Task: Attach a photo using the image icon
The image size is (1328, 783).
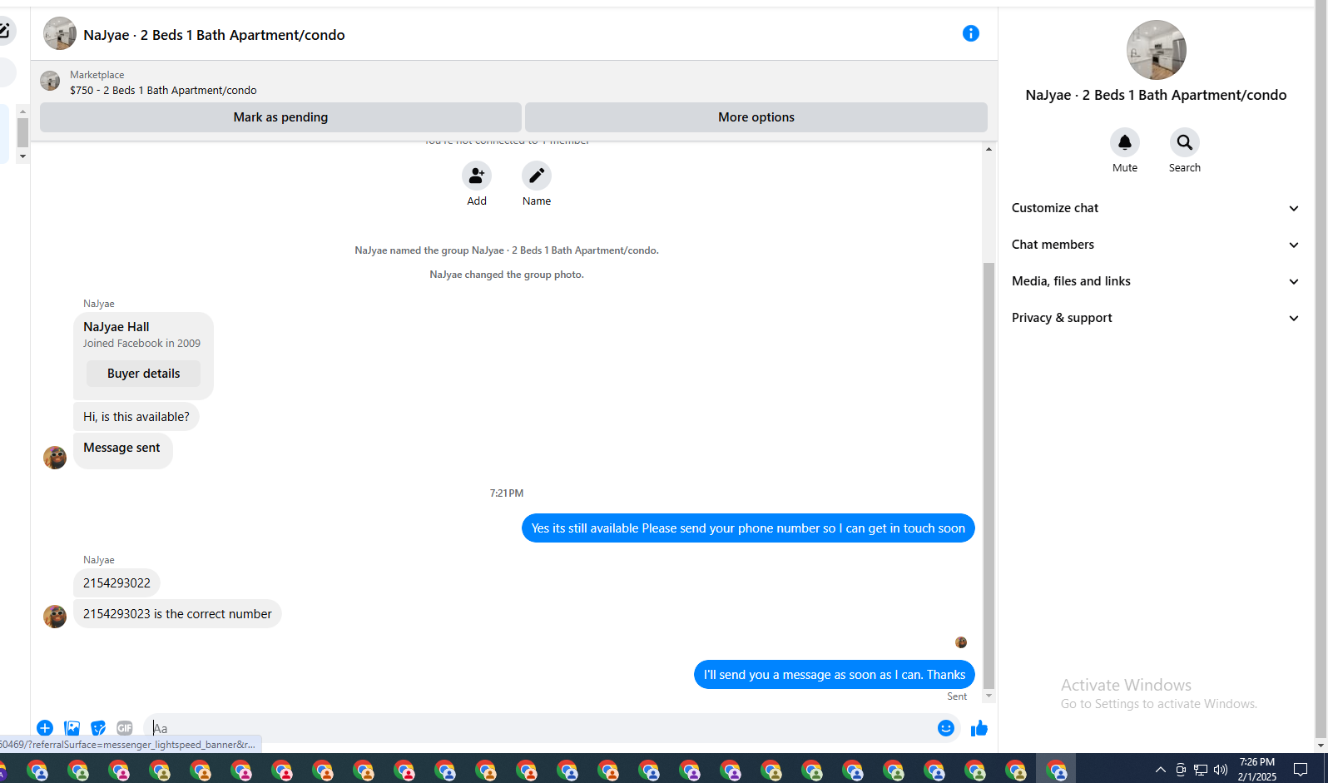Action: [x=72, y=728]
